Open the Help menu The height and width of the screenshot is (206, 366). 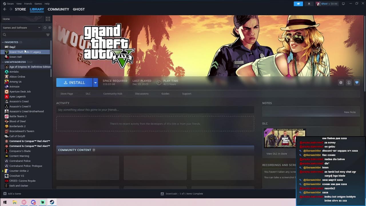pyautogui.click(x=47, y=4)
